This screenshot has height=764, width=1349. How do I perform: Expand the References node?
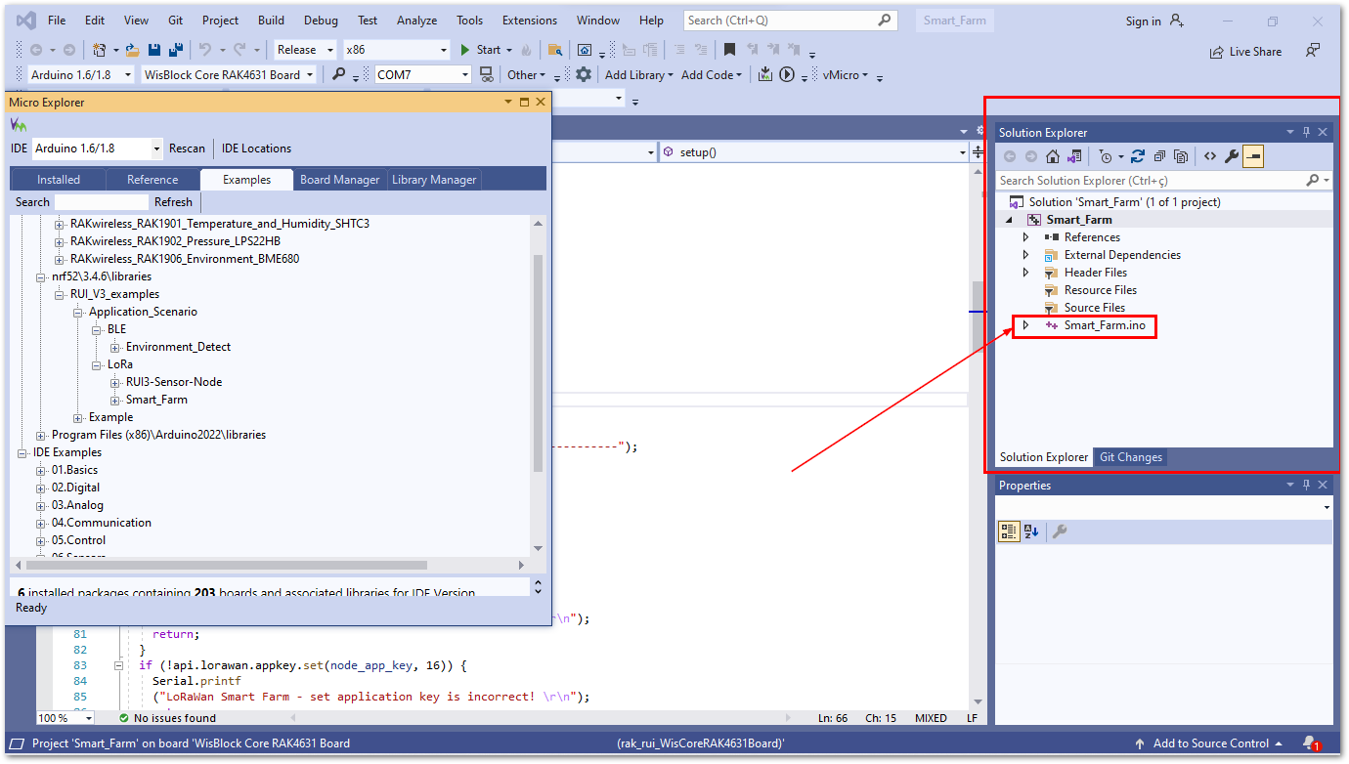1025,237
